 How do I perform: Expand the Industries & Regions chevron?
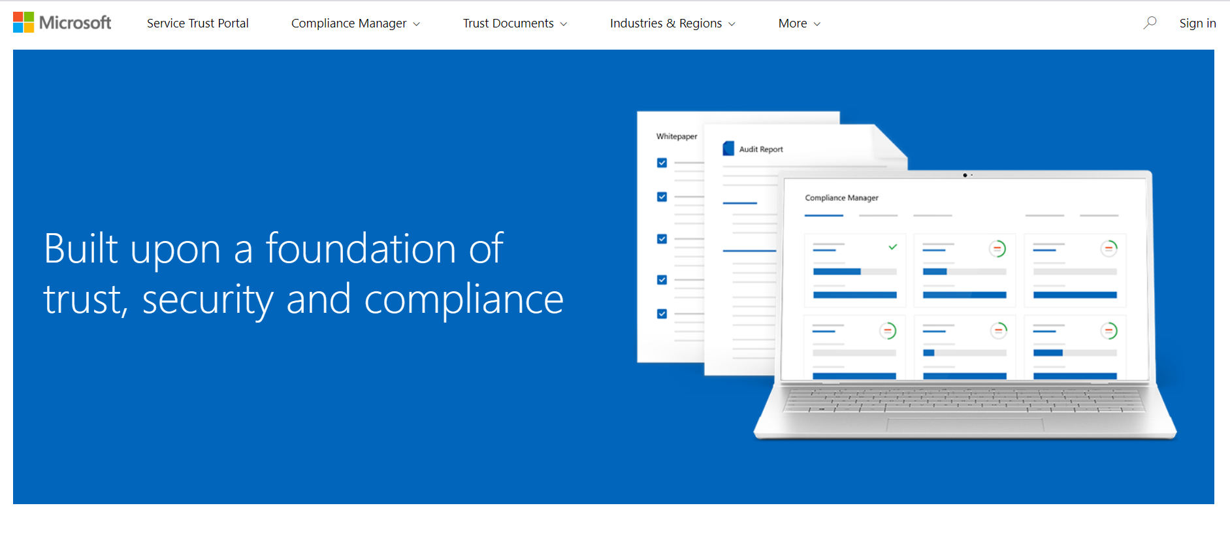click(x=732, y=24)
